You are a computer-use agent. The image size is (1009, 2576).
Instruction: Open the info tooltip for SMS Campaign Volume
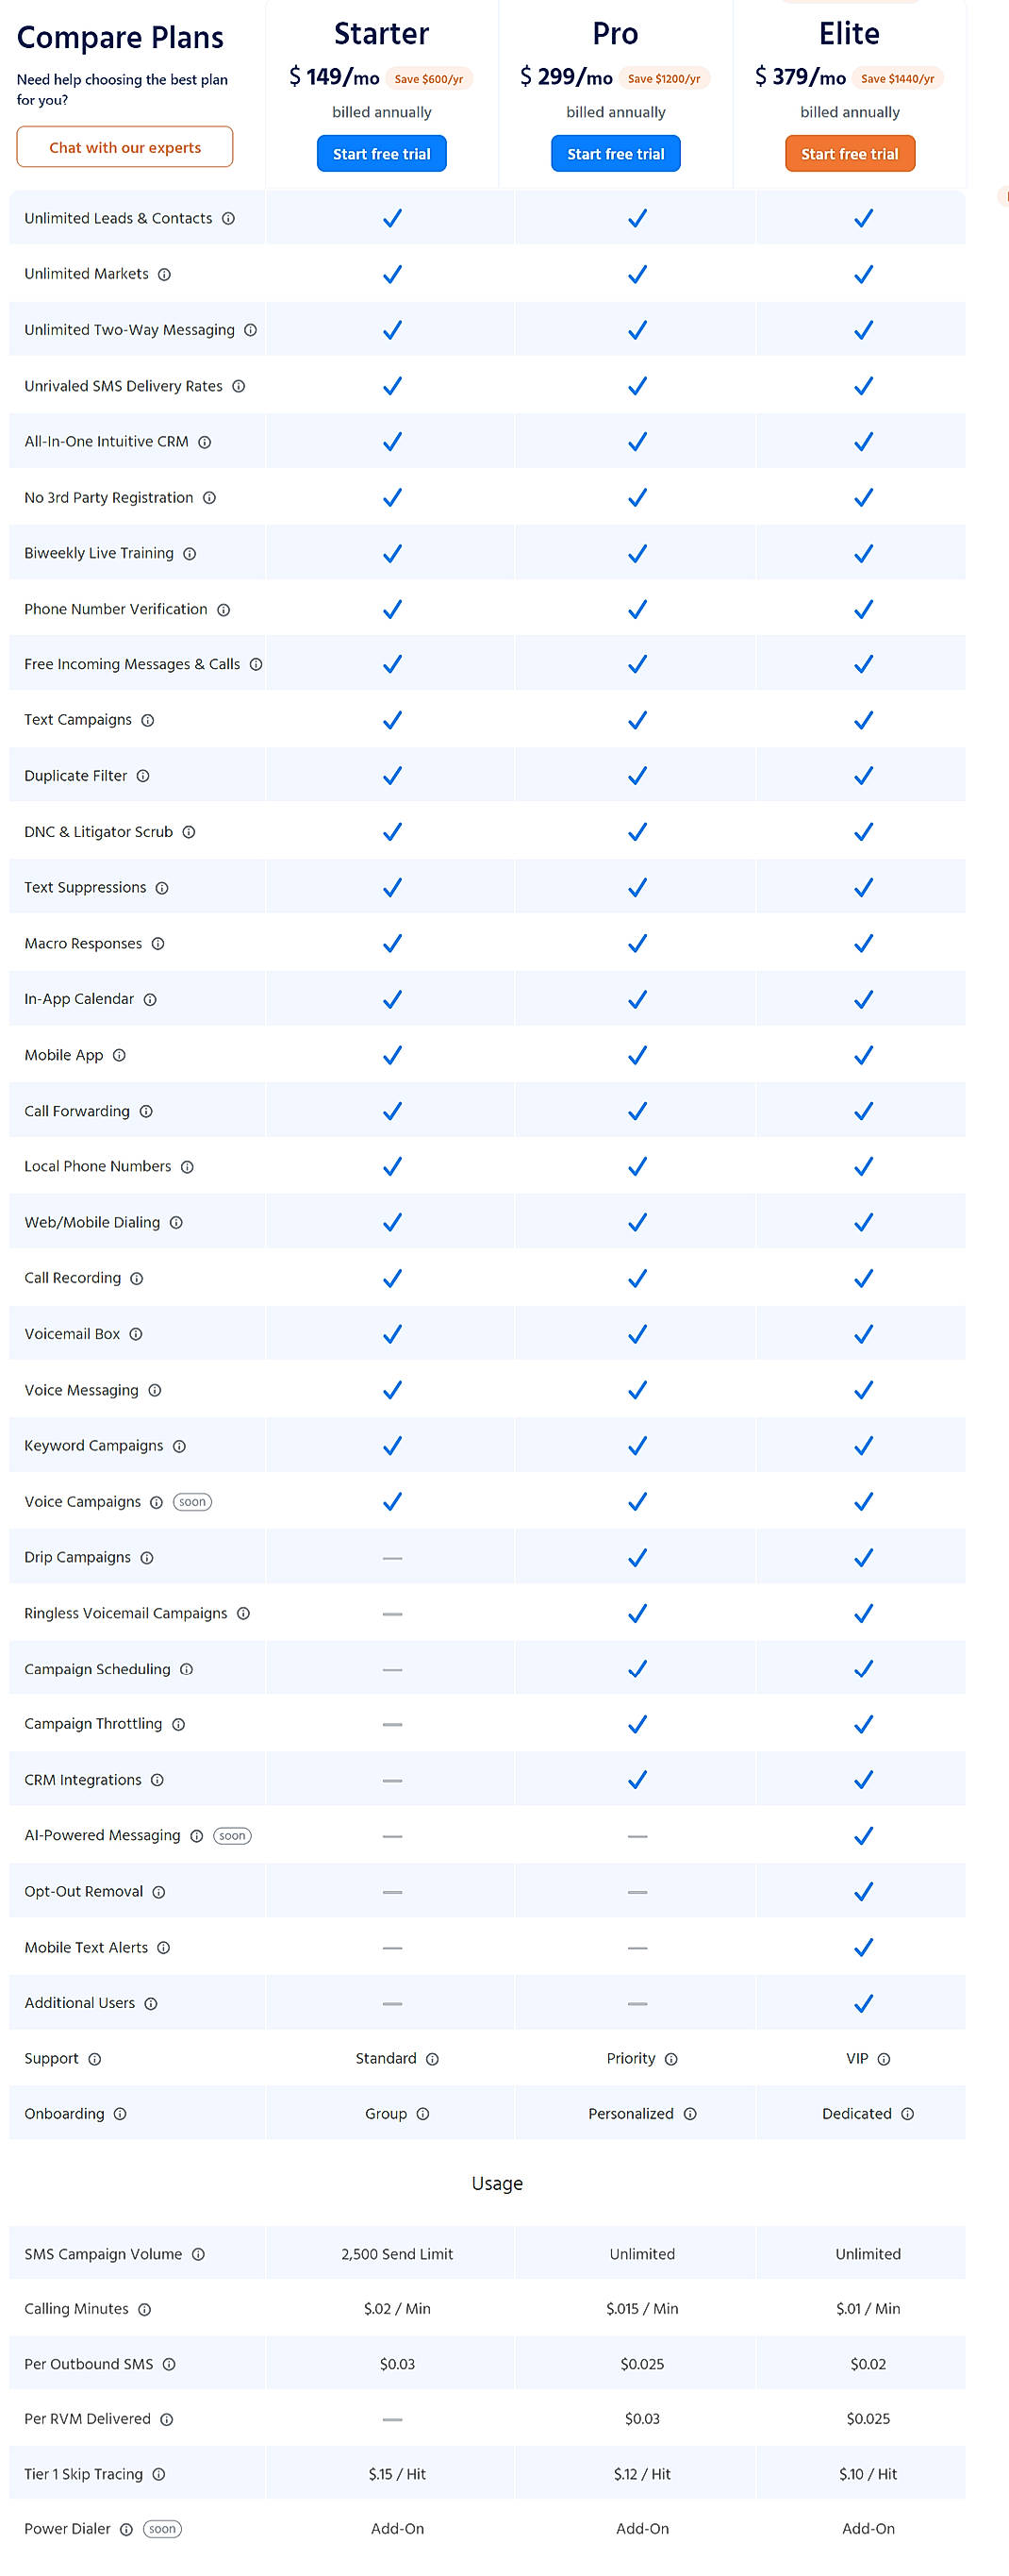(x=199, y=2254)
